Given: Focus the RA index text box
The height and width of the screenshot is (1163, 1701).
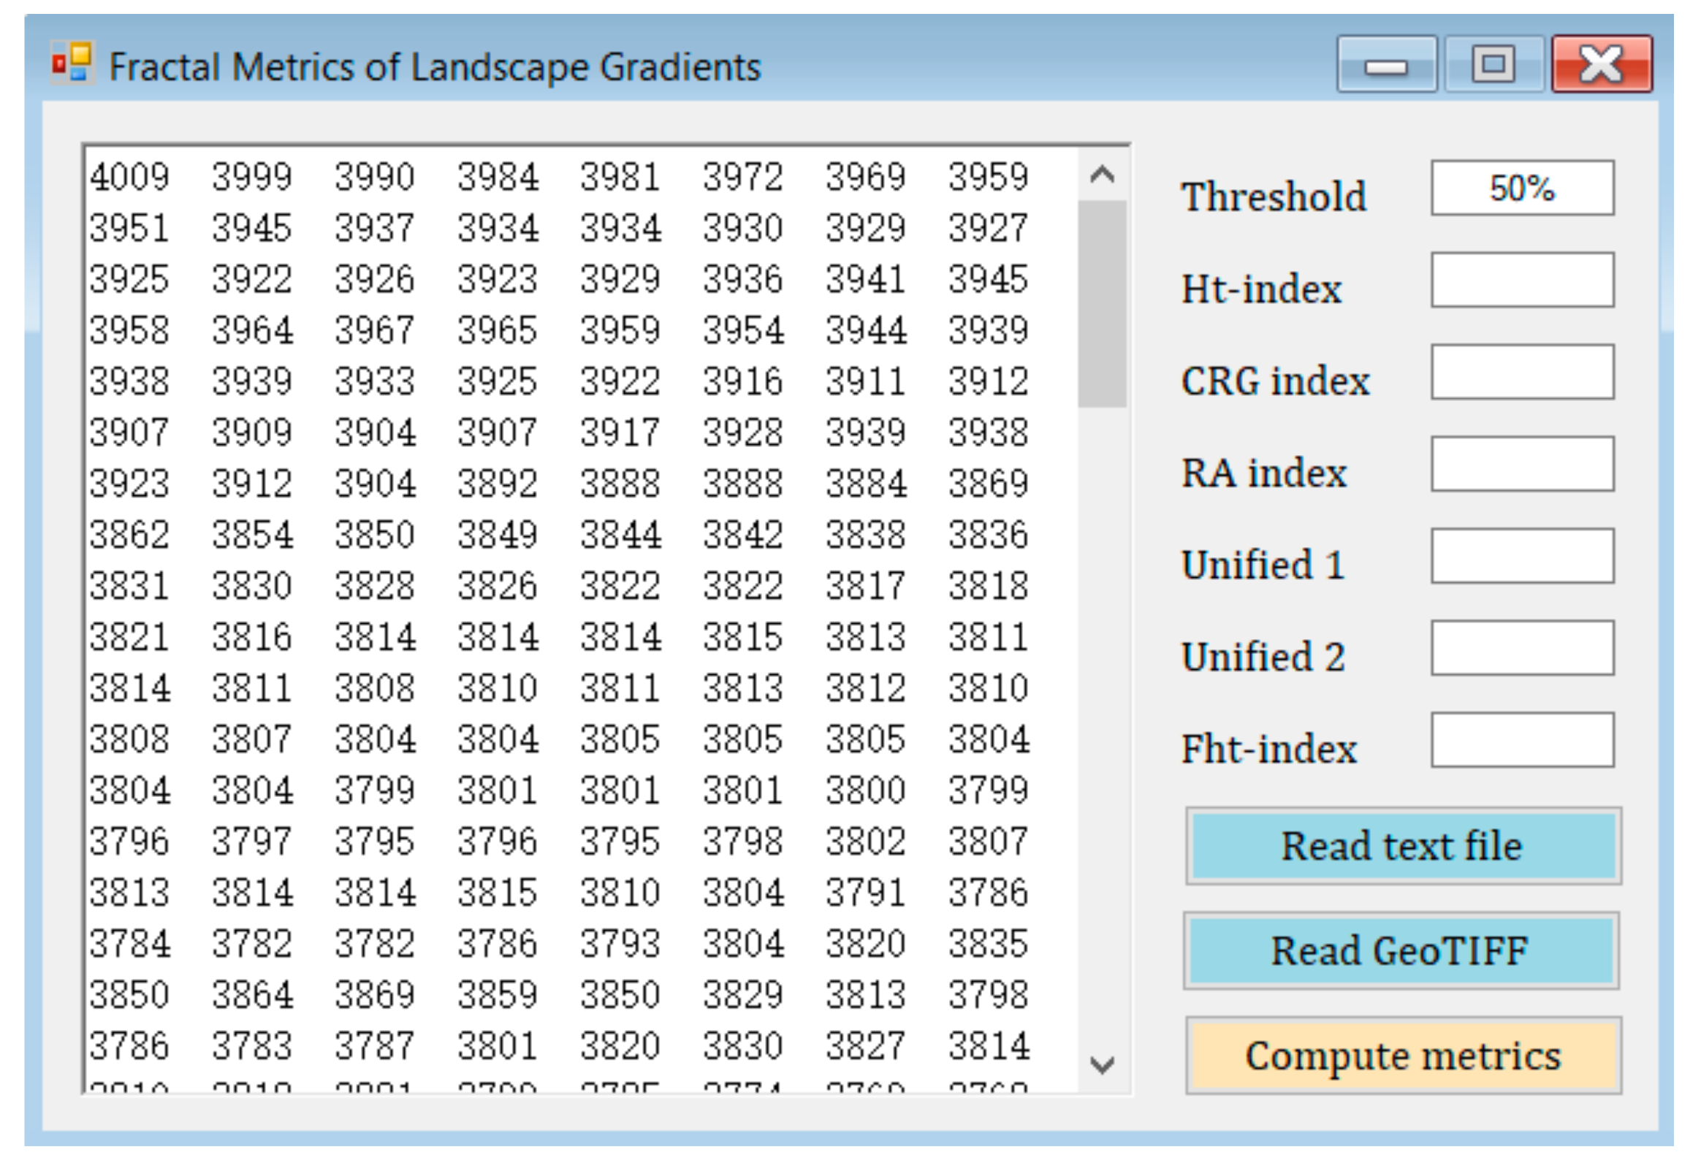Looking at the screenshot, I should (x=1522, y=465).
